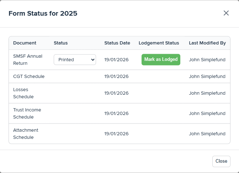Select the CGT Schedule row
Image resolution: width=239 pixels, height=173 pixels.
pos(119,77)
